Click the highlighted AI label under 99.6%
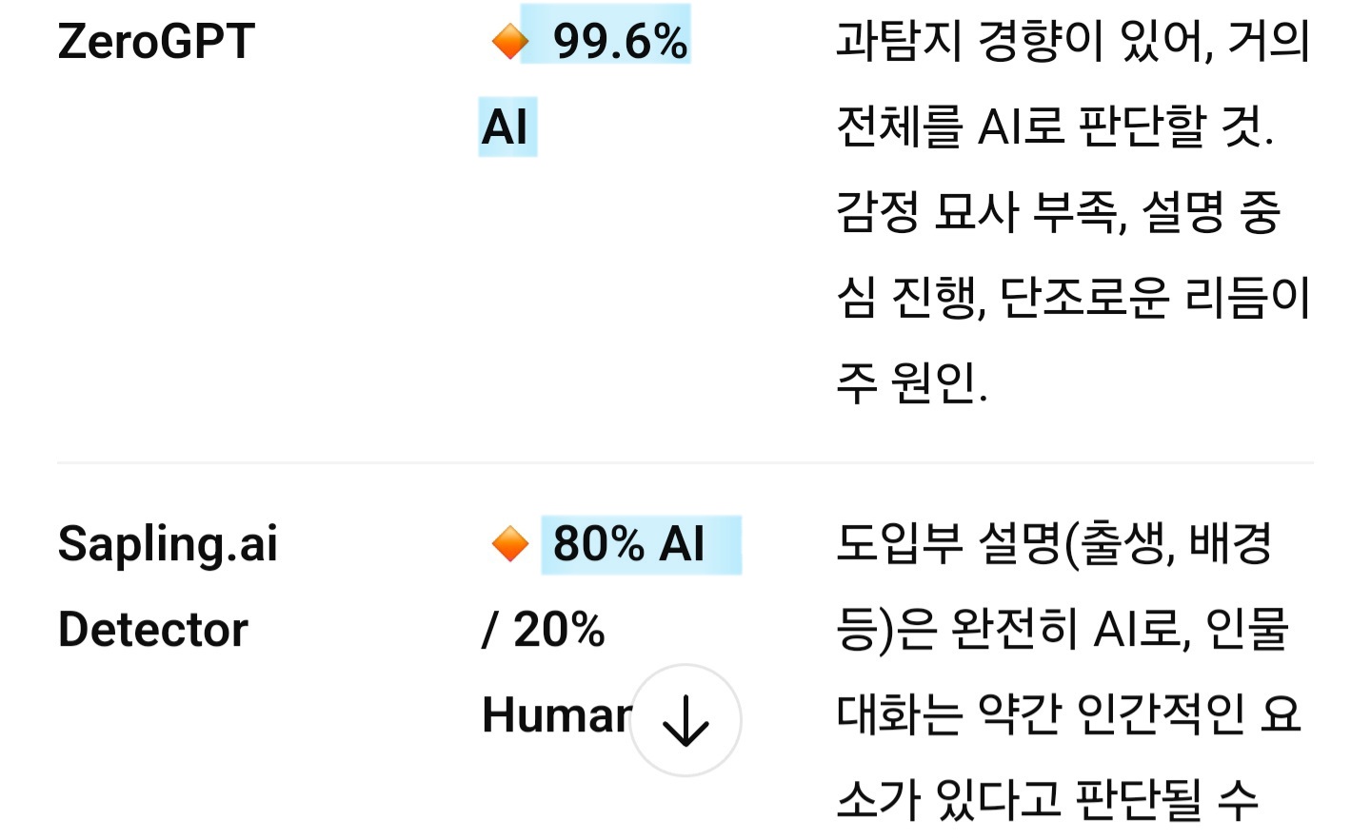Image resolution: width=1371 pixels, height=839 pixels. point(506,127)
